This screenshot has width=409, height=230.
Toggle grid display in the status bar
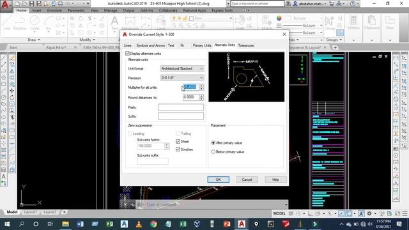(x=291, y=213)
